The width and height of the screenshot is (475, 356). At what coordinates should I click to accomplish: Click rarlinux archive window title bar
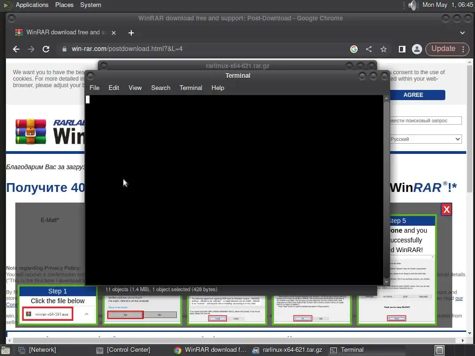point(237,66)
